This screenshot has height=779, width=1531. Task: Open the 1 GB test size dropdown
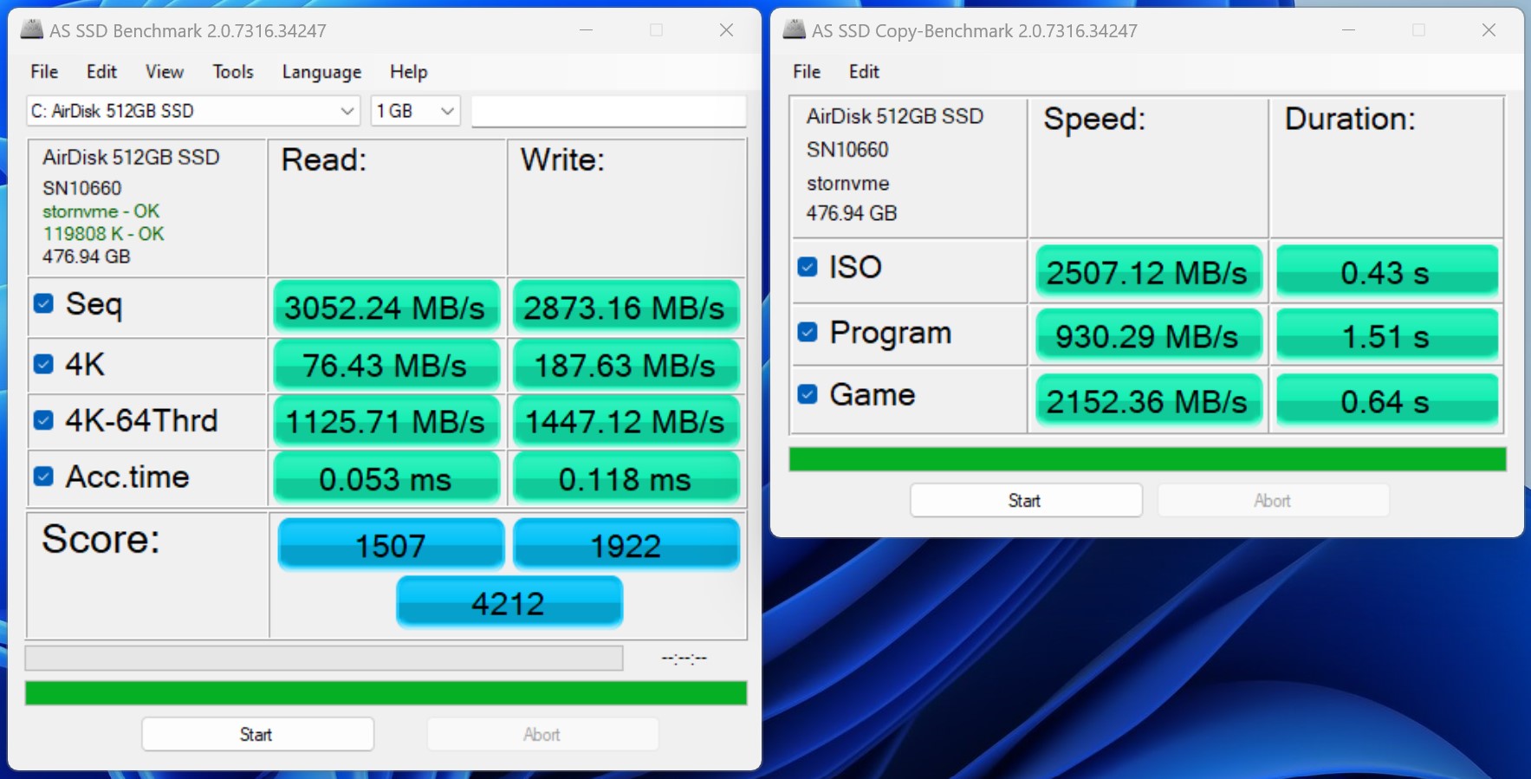click(x=416, y=111)
